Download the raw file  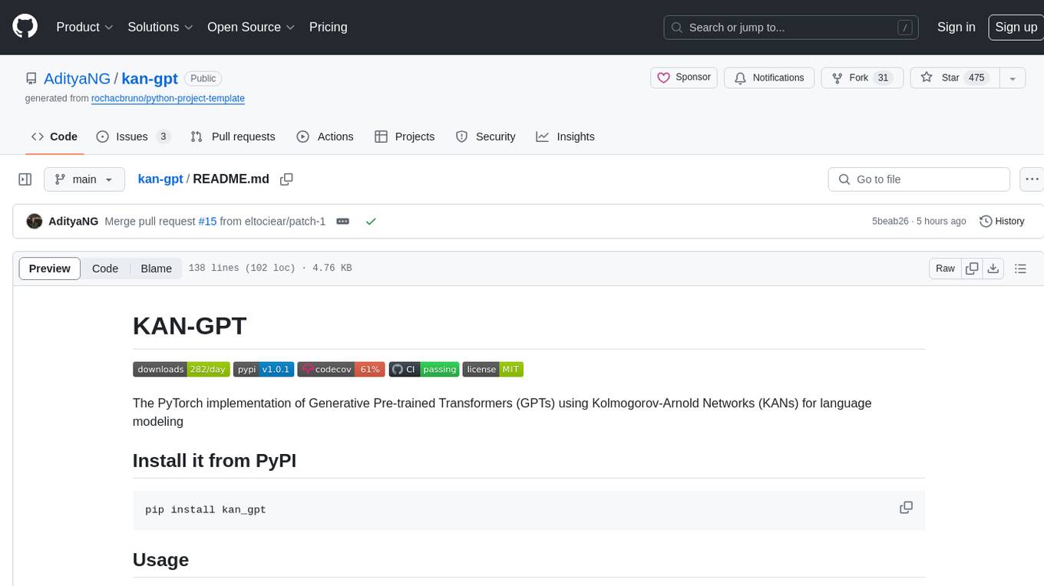[x=993, y=268]
